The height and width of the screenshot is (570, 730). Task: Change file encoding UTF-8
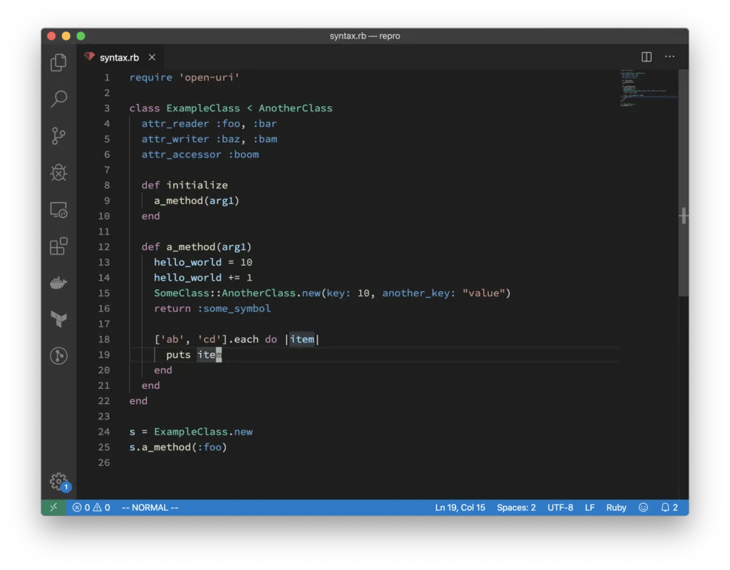click(x=560, y=507)
